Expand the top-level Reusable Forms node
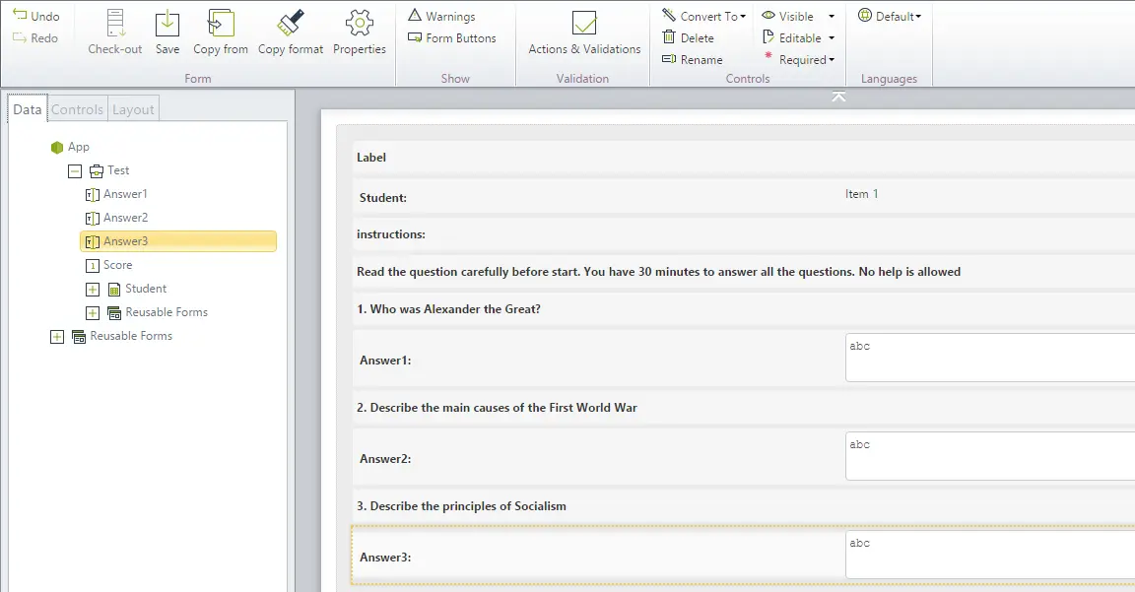 57,337
